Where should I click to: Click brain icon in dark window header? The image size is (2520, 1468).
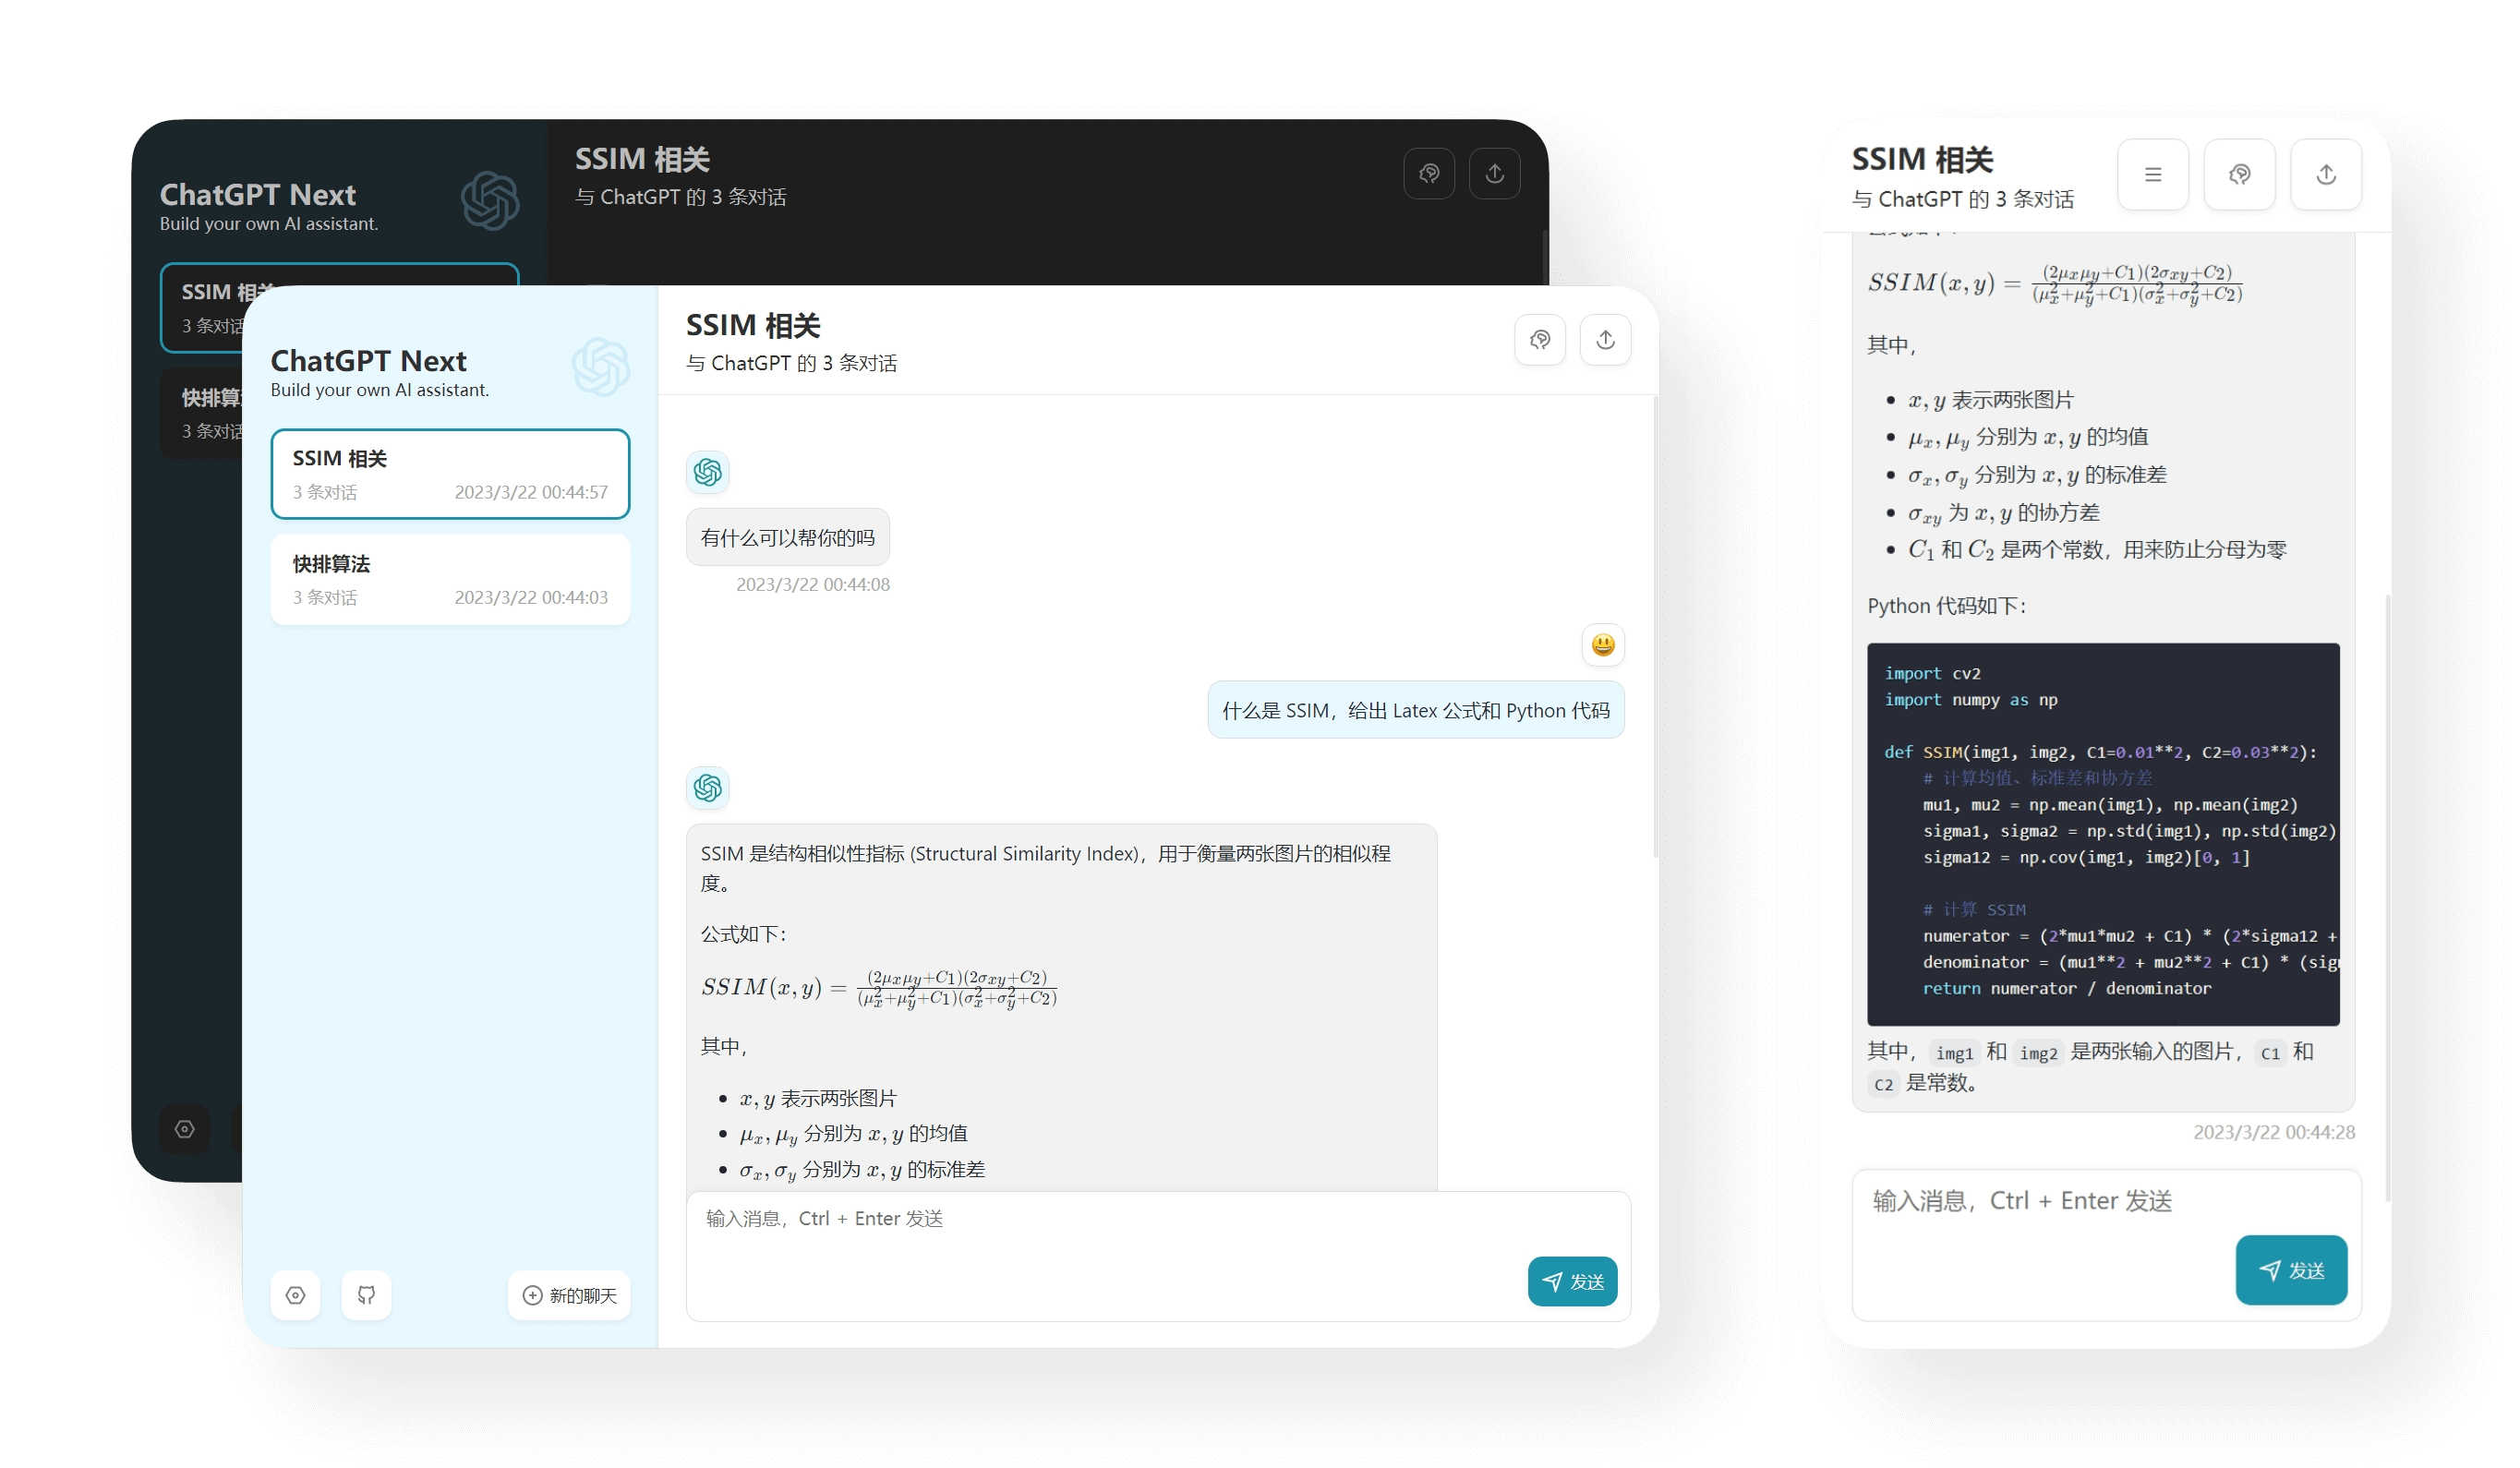(x=1429, y=174)
